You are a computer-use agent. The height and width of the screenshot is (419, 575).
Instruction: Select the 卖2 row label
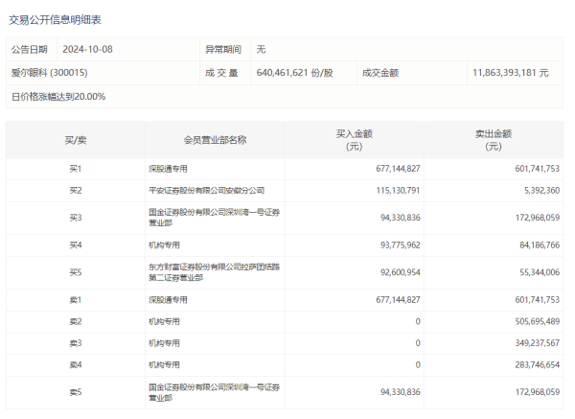click(76, 321)
